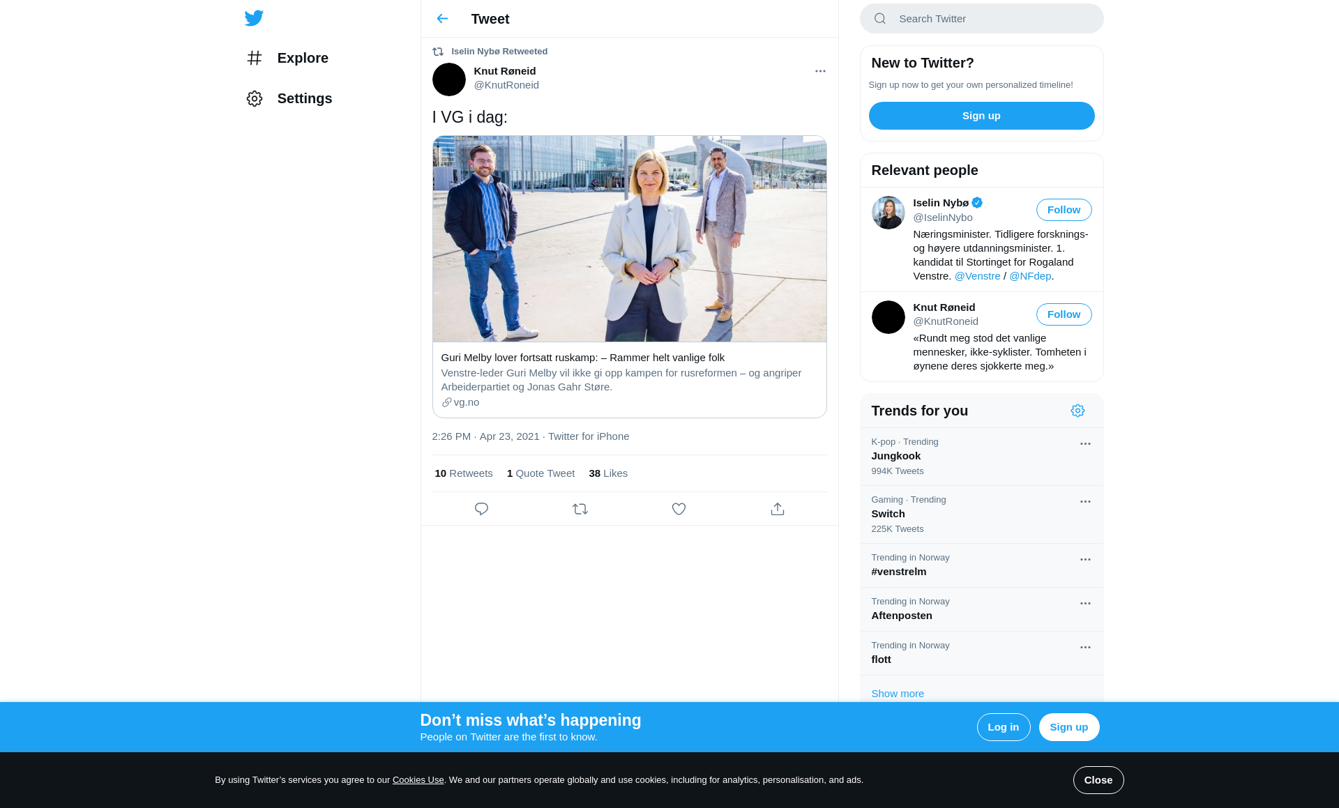1339x808 pixels.
Task: Open @KnutRoneid handle on tweet
Action: tap(506, 85)
